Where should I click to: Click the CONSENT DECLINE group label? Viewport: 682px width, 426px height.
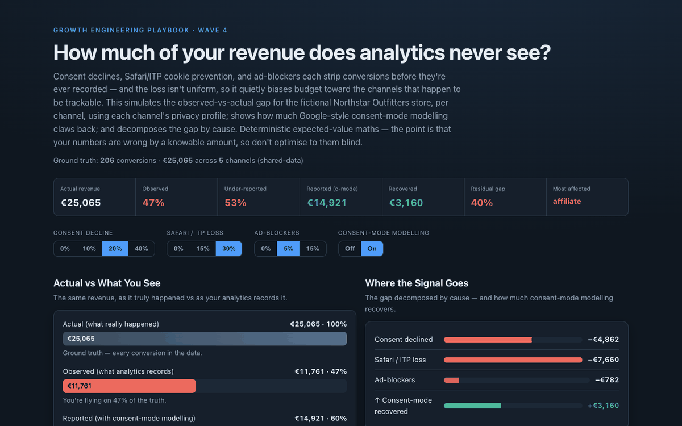click(x=83, y=233)
